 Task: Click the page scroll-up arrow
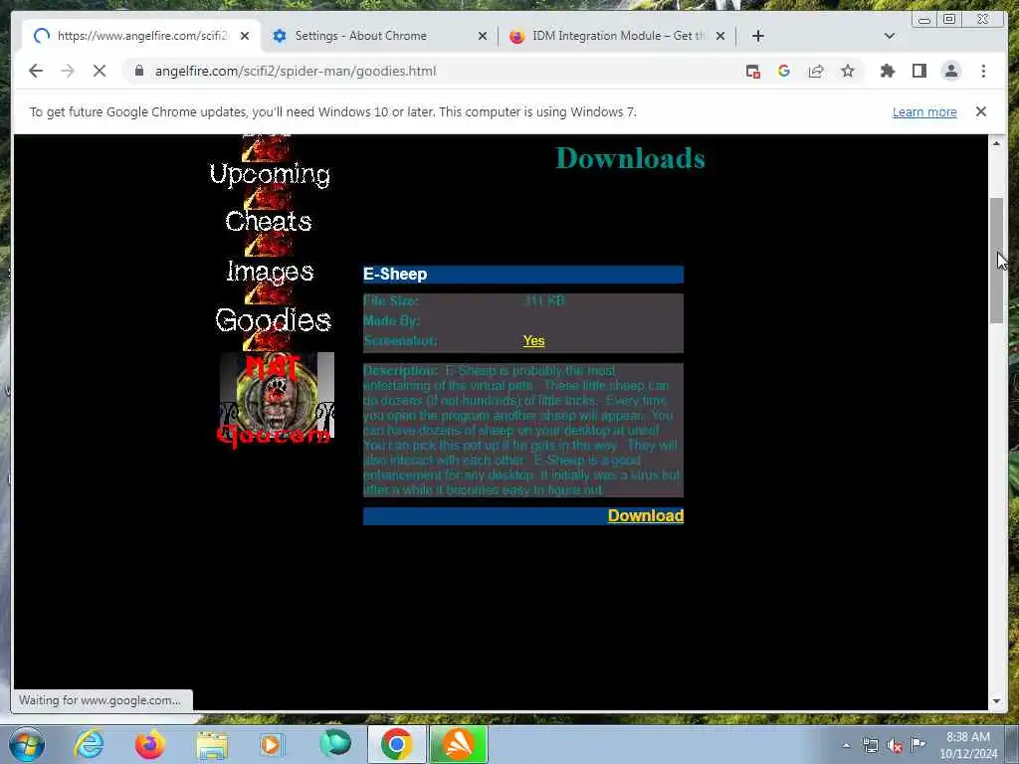click(x=996, y=143)
